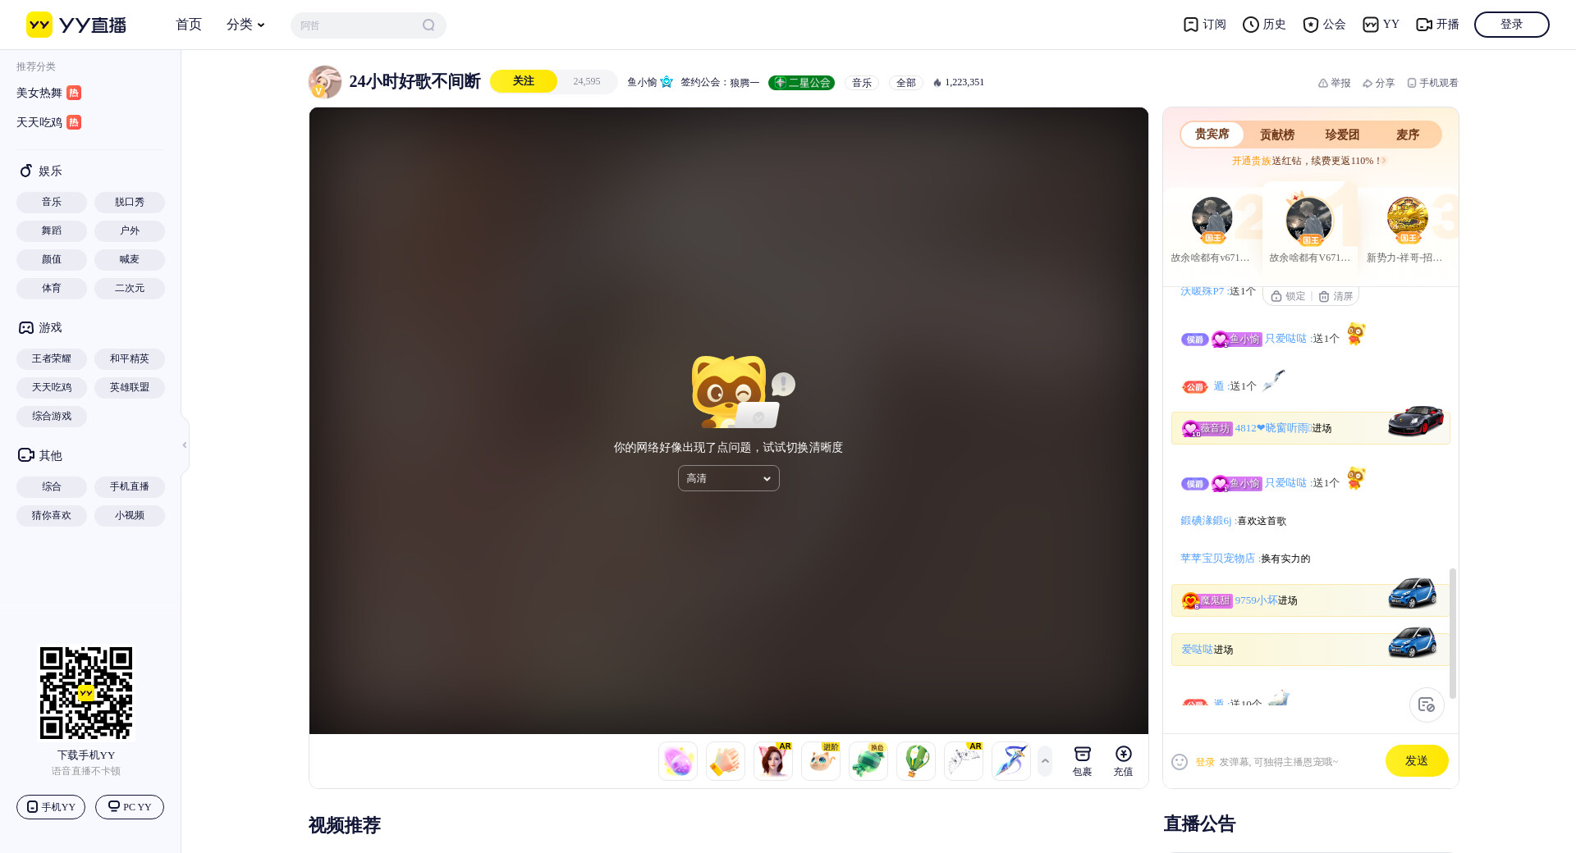Choose 小视频 category
This screenshot has width=1576, height=853.
pos(130,515)
